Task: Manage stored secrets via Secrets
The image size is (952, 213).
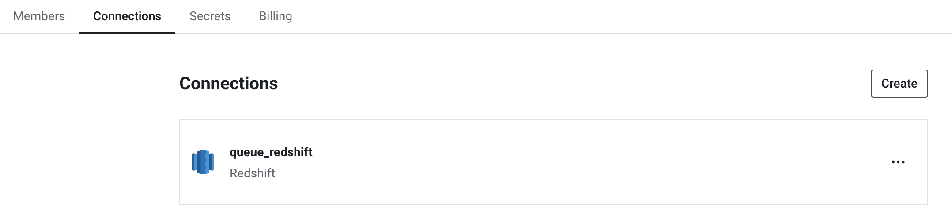Action: [x=210, y=16]
